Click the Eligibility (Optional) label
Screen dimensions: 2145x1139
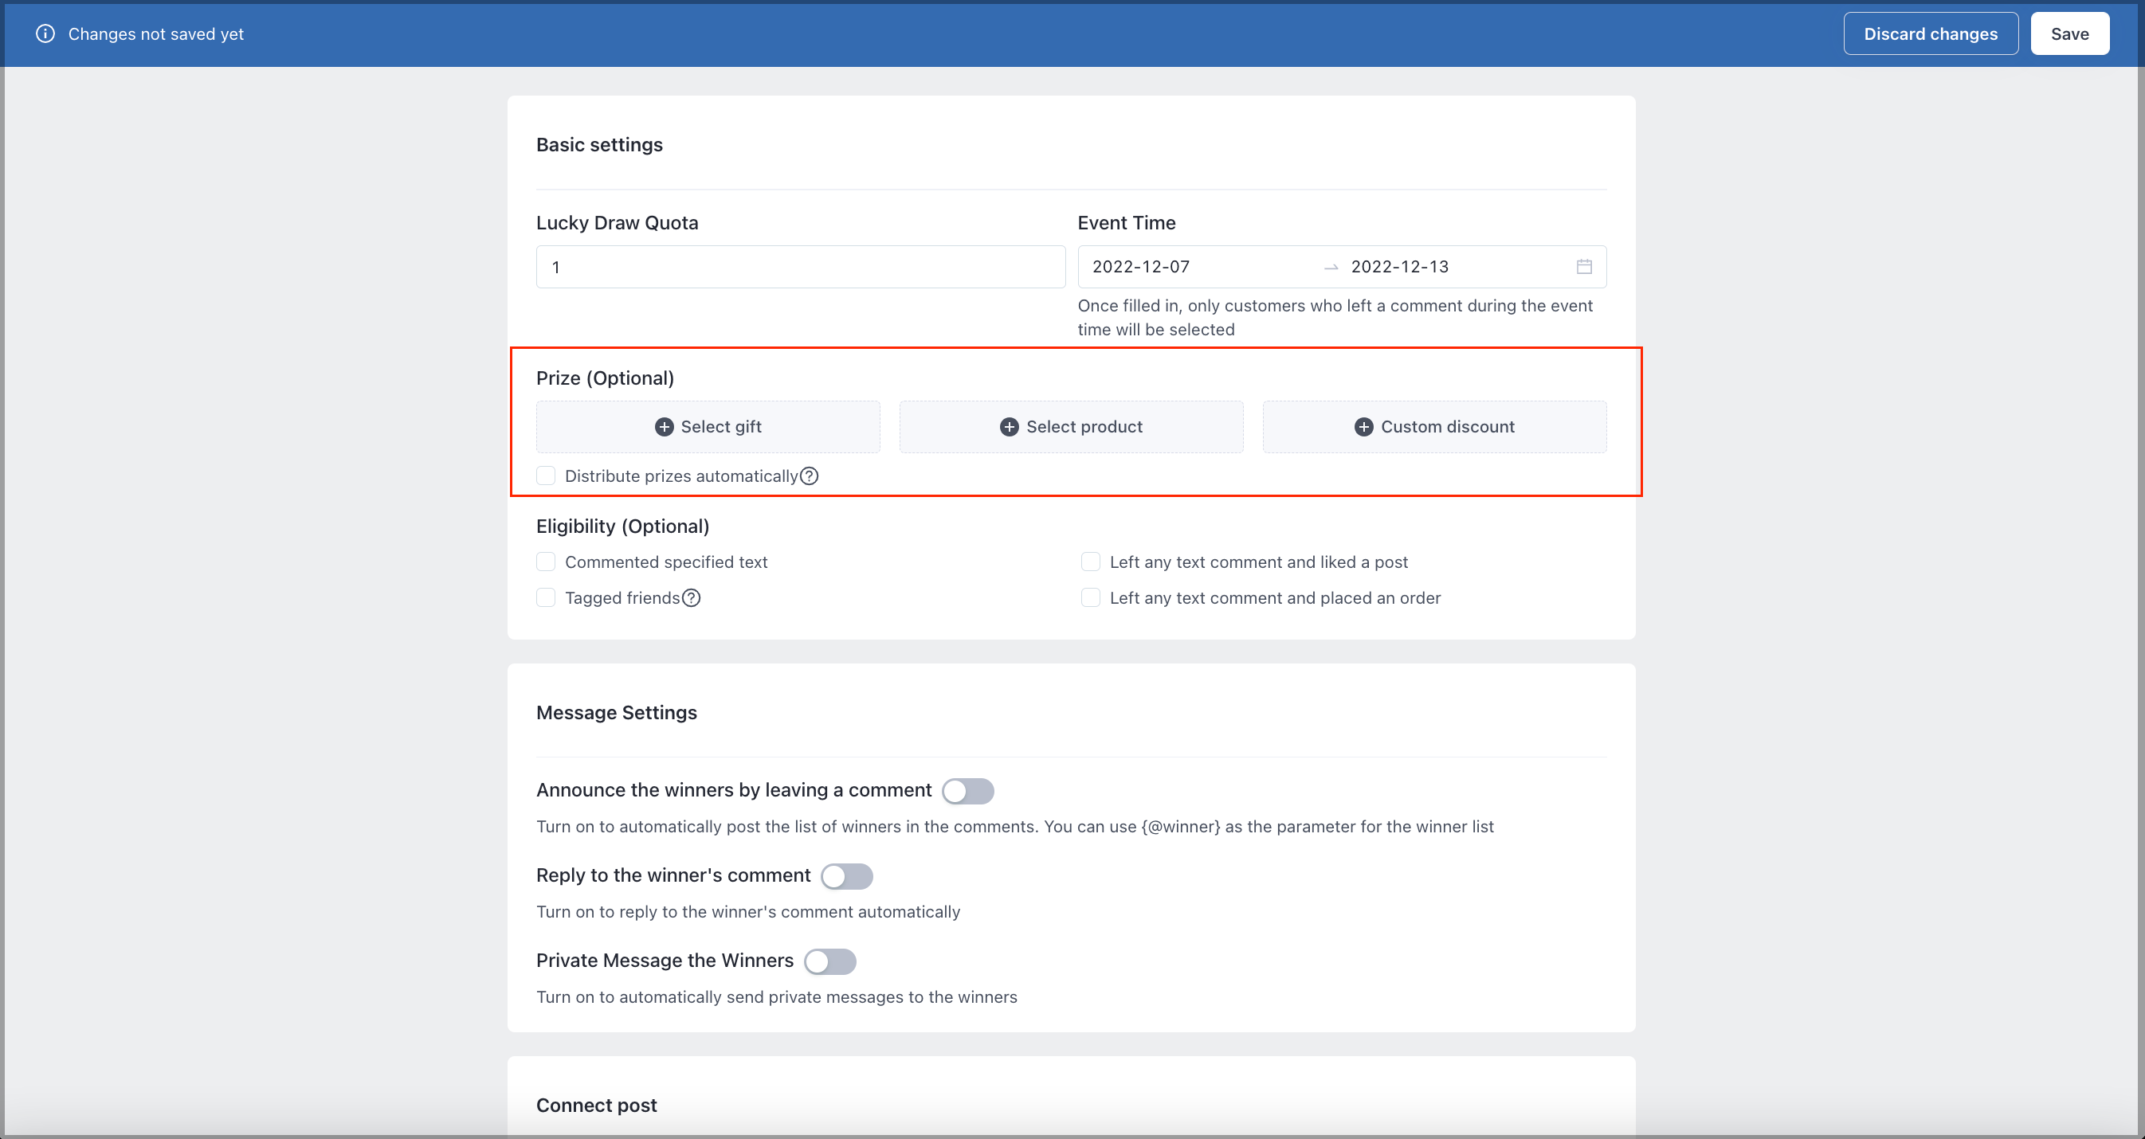coord(623,526)
